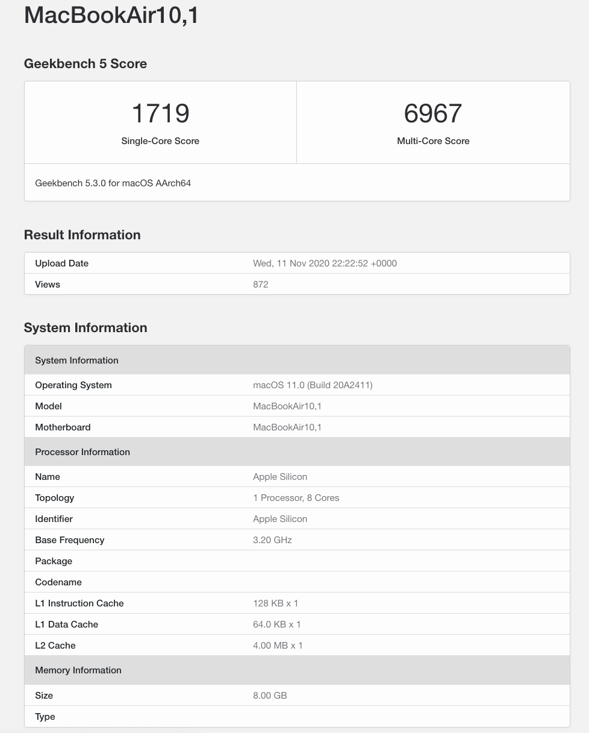The width and height of the screenshot is (589, 733).
Task: Click the upload date value Wed, 11 Nov 2020
Action: tap(325, 263)
